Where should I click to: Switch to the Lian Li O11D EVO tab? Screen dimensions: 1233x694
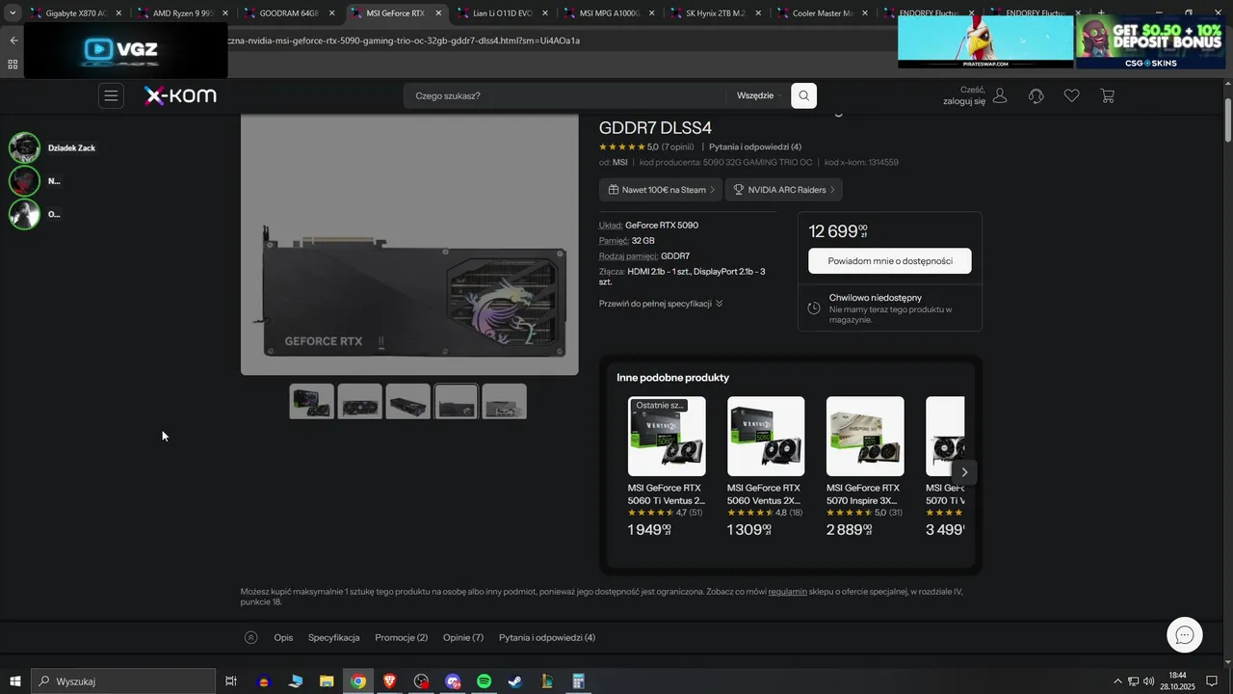[x=503, y=13]
